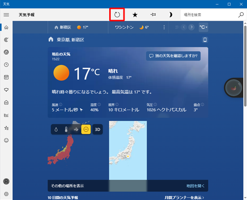Screen dimensions: 247x200
Task: Click the phone icon beside 東京都, 新宿区
Action: 205,40
